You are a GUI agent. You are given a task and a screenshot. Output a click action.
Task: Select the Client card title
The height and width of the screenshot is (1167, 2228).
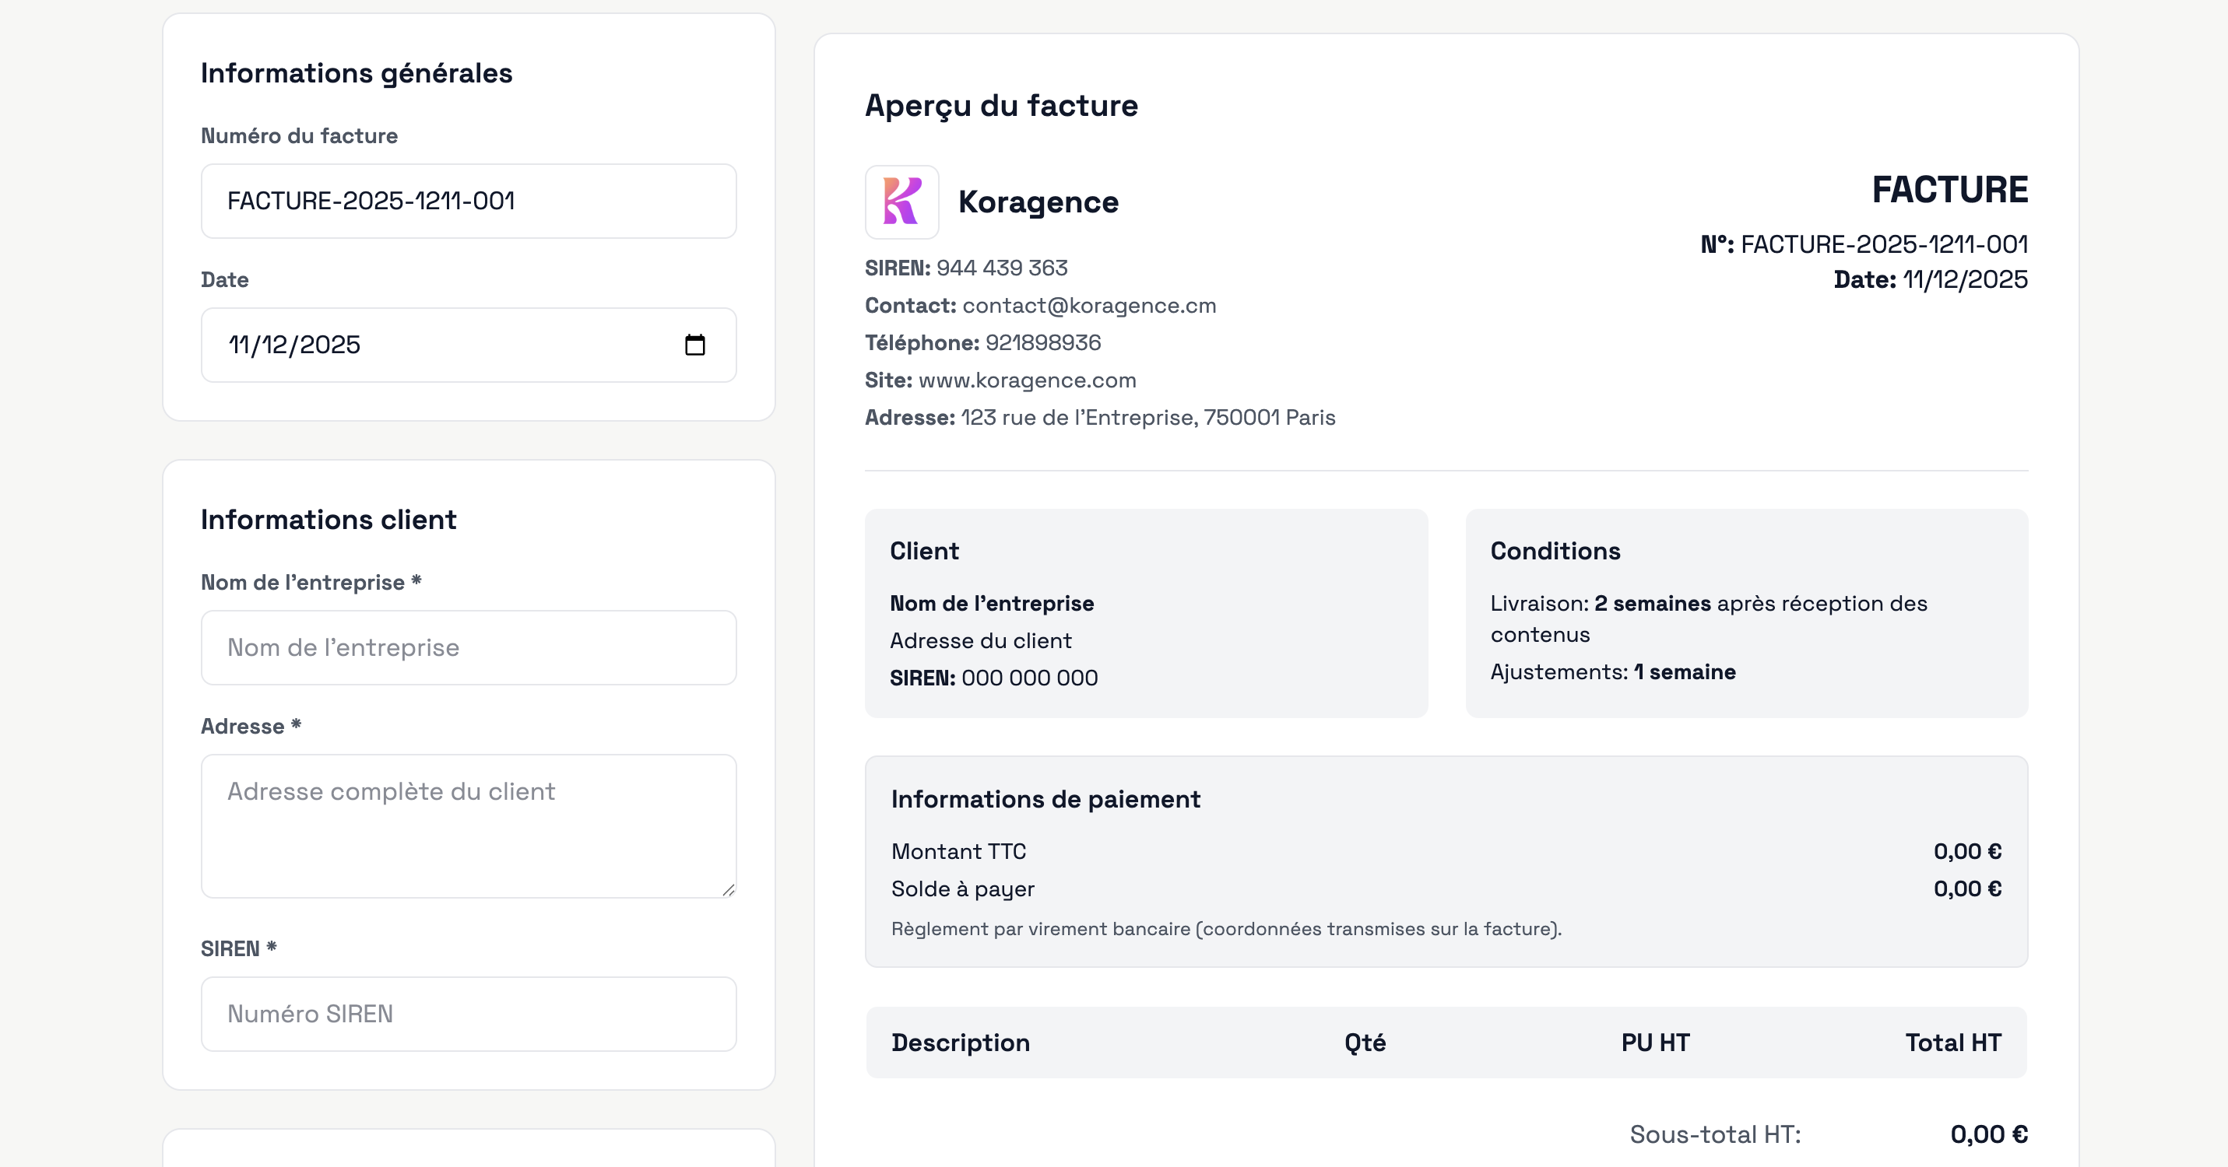click(924, 552)
